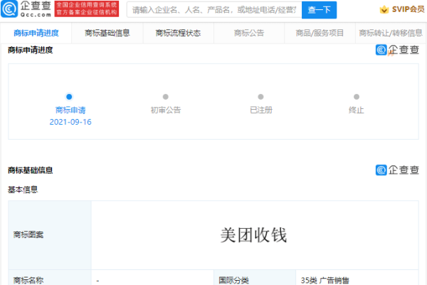This screenshot has width=427, height=285.
Task: Click the red 全国企业信用查询系统 banner
Action: (x=87, y=9)
